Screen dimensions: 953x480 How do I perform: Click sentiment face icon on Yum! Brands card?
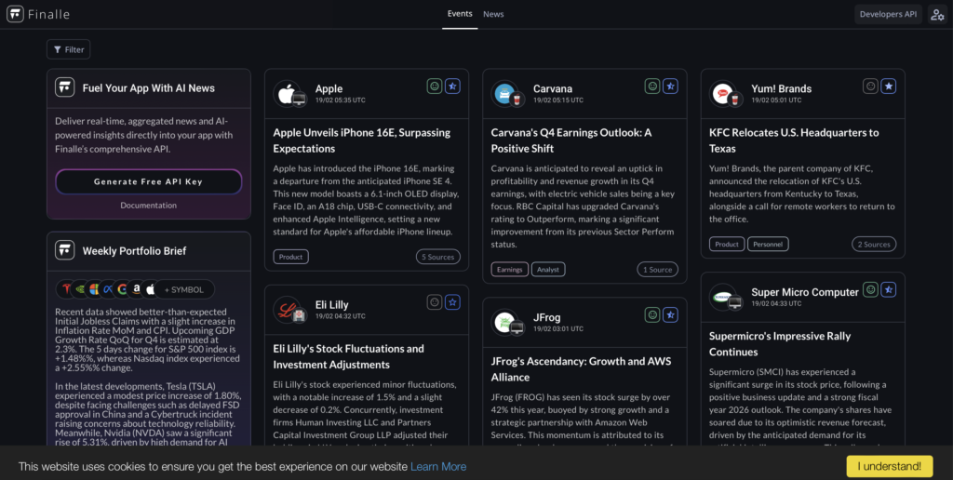[870, 87]
